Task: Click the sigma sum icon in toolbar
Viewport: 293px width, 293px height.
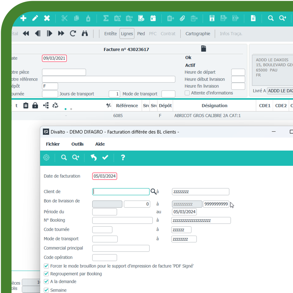Action: point(106,18)
